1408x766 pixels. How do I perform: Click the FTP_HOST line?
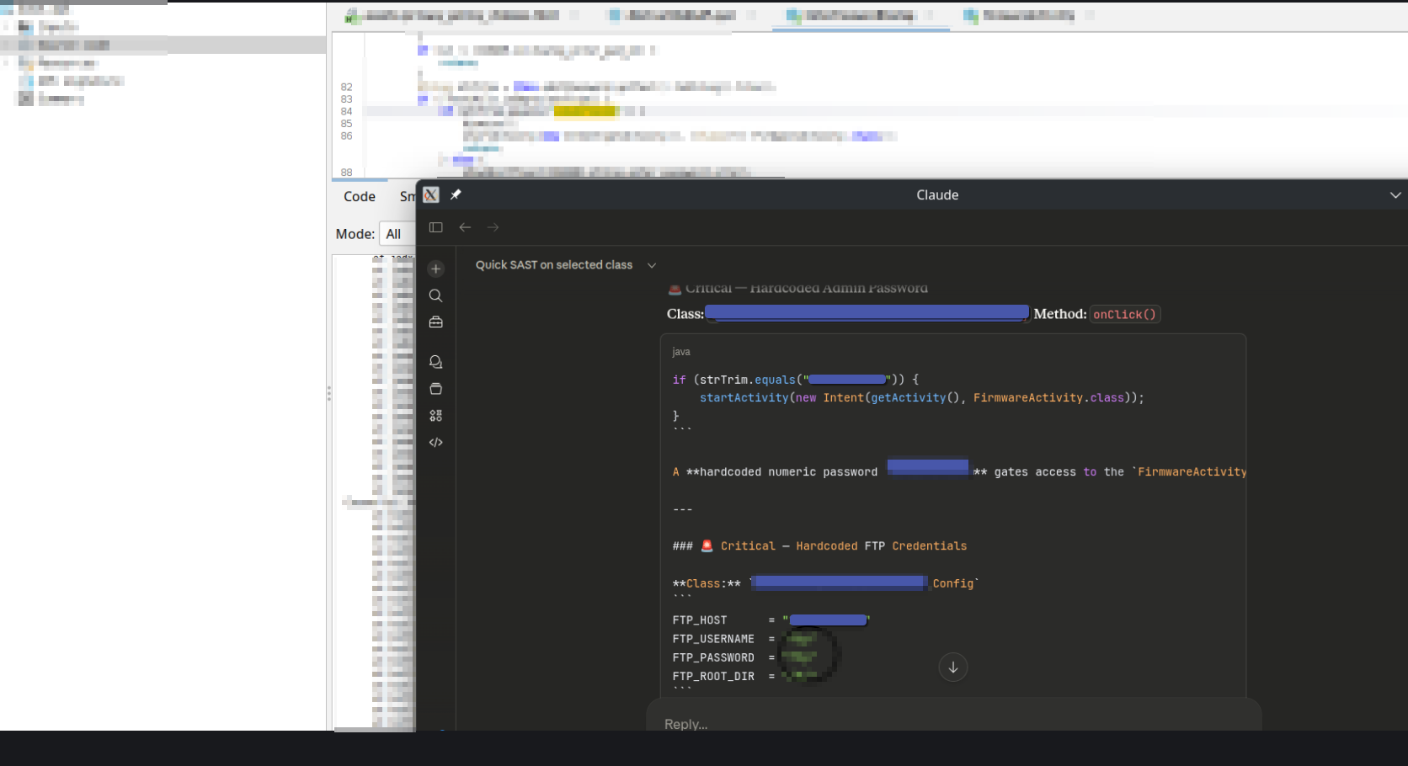(x=771, y=620)
